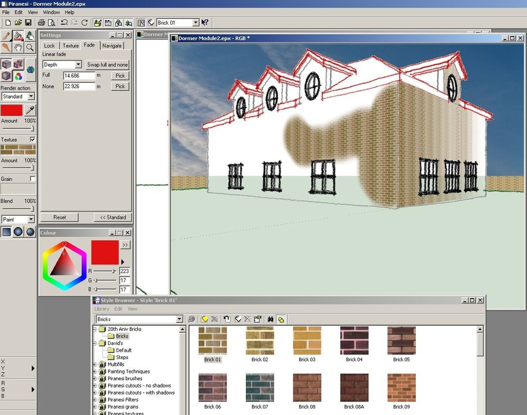The height and width of the screenshot is (415, 527).
Task: Choose the square brush shape
Action: [x=6, y=231]
